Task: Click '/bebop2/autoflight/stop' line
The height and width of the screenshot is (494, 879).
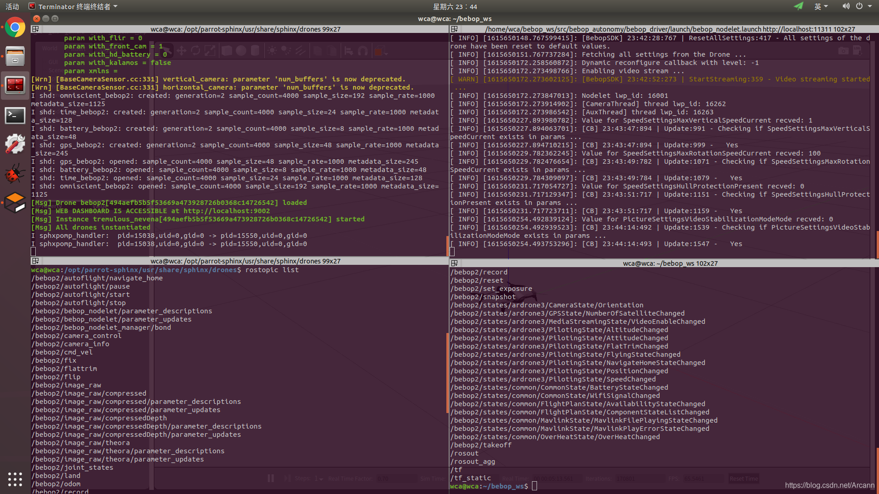Action: pyautogui.click(x=78, y=303)
